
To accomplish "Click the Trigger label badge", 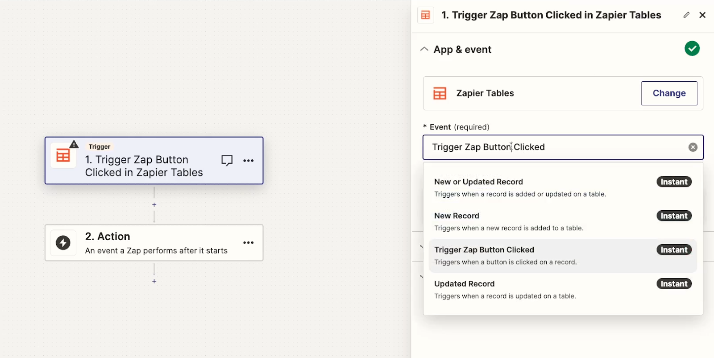I will 100,146.
